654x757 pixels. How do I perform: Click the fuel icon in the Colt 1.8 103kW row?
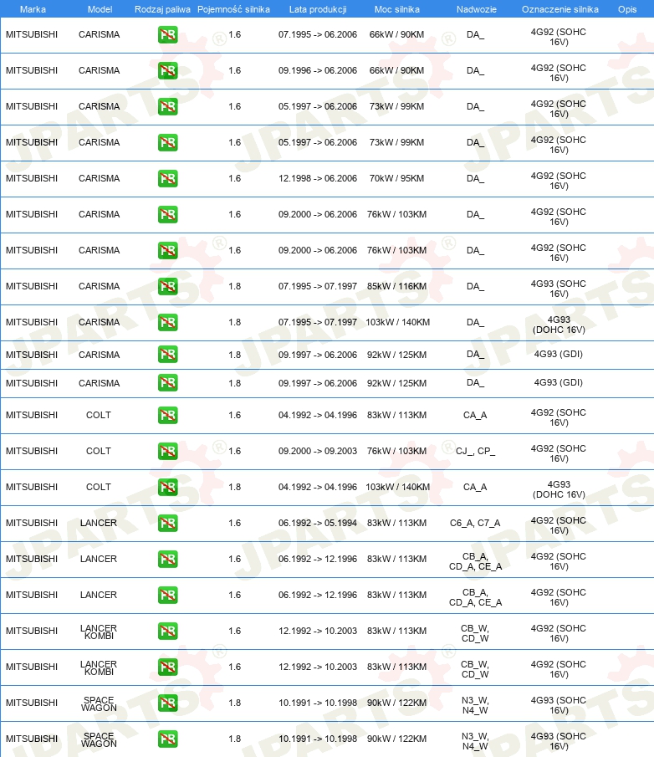[x=167, y=487]
